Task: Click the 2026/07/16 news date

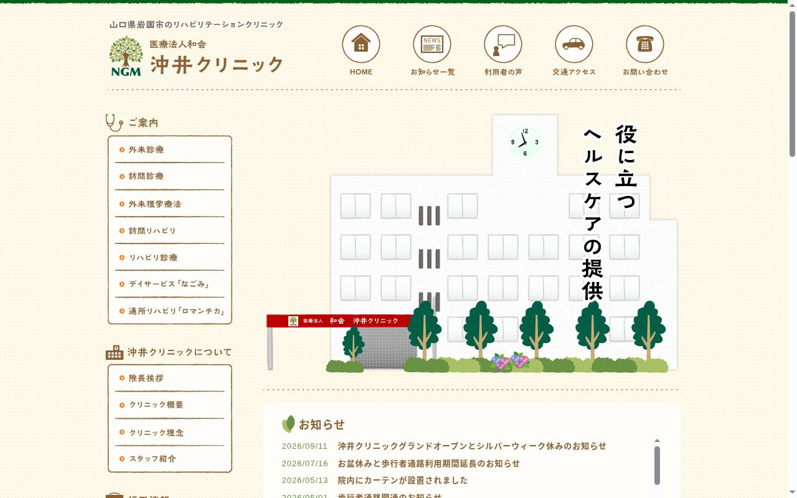Action: [x=304, y=464]
